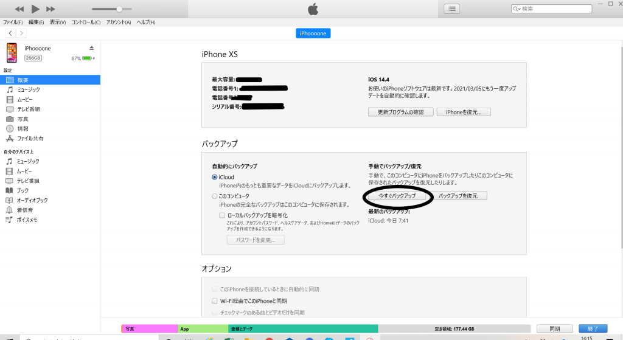
Task: Click the 写真 storage bar segment
Action: point(150,328)
